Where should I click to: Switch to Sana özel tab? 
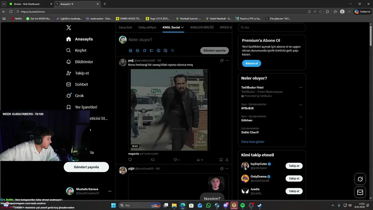click(125, 27)
